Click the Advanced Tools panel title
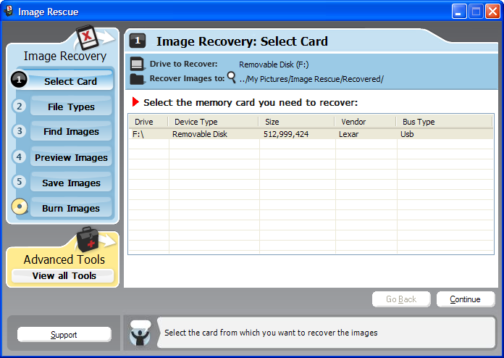This screenshot has height=358, width=504. [64, 259]
